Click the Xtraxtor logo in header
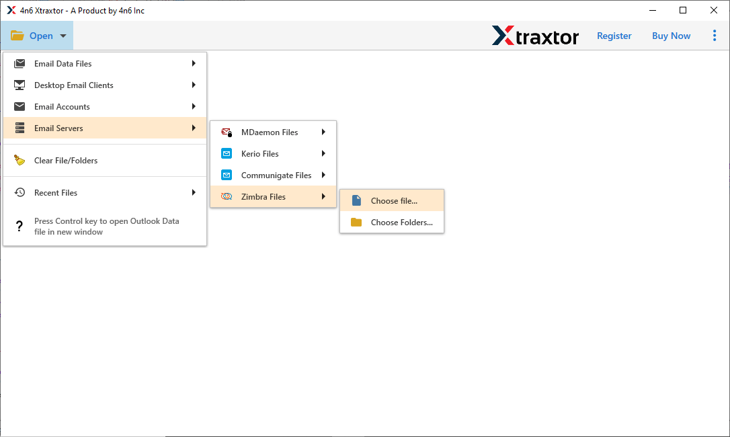 click(x=535, y=36)
